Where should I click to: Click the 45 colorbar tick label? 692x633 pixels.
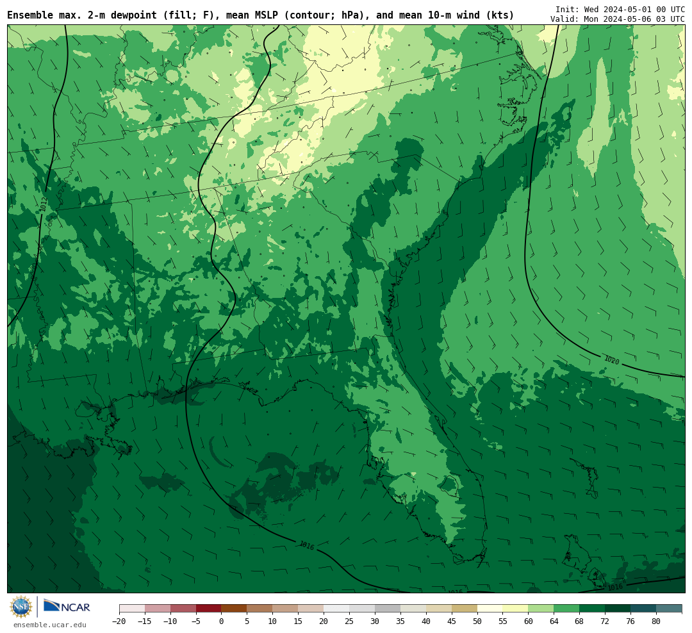(452, 621)
